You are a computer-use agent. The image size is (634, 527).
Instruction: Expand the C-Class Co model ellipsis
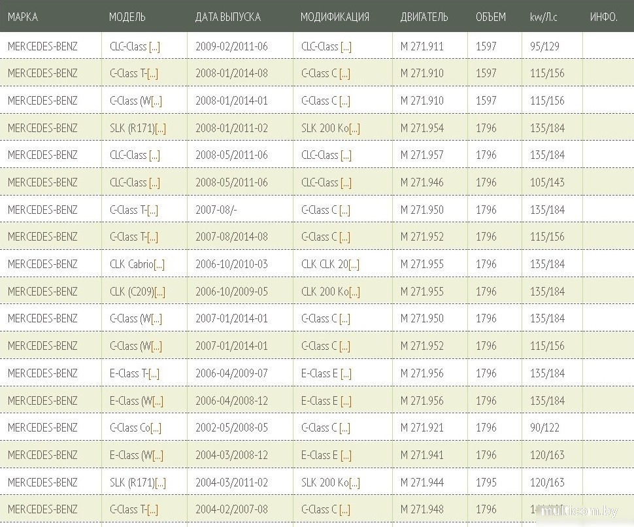[x=156, y=428]
